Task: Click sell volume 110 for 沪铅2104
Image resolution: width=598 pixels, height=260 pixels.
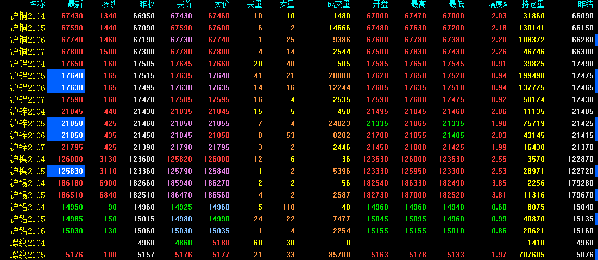Action: click(288, 207)
